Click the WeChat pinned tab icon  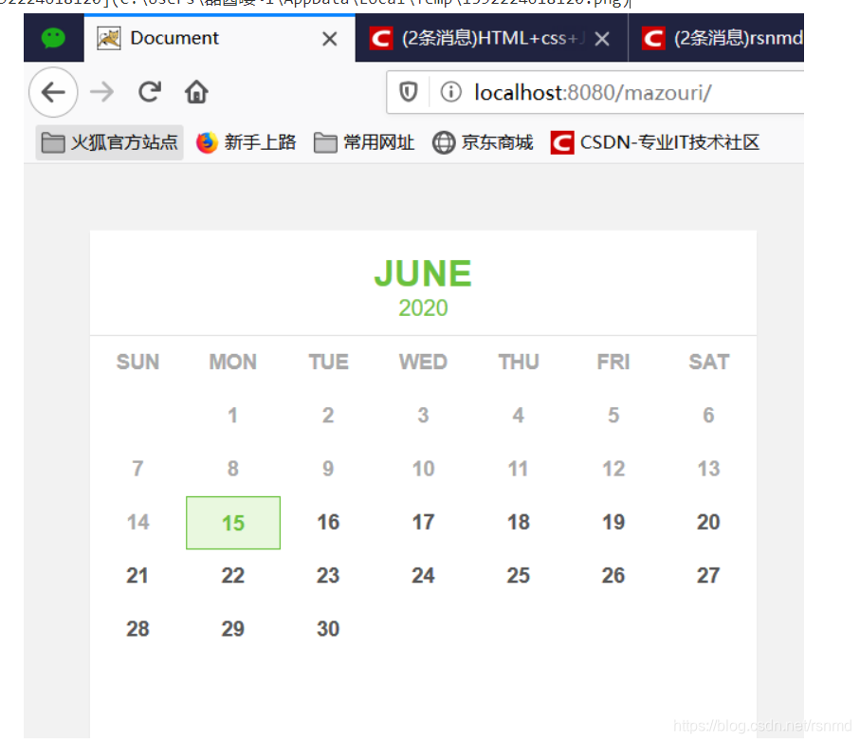click(53, 38)
